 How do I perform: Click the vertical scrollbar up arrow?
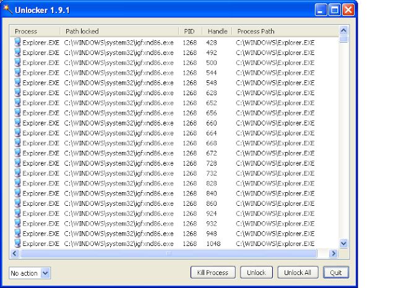[343, 30]
